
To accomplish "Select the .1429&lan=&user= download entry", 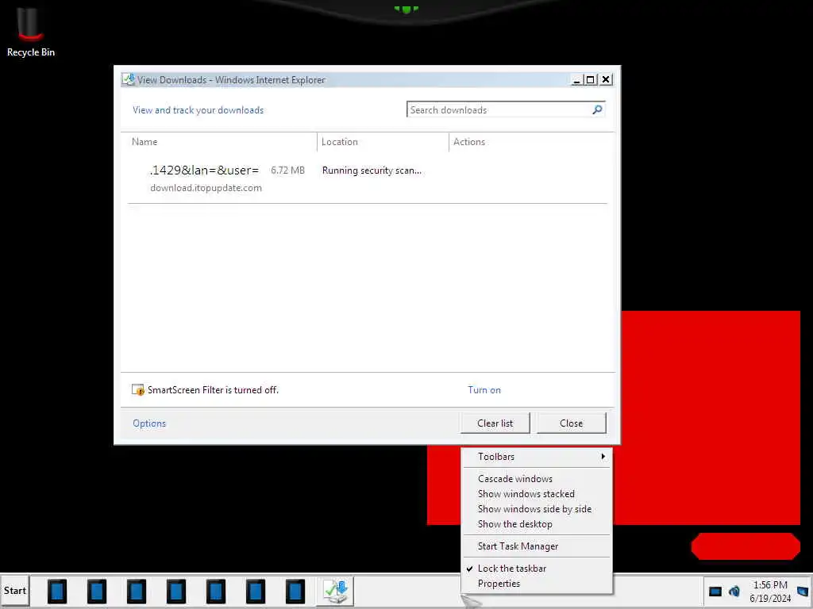I will click(x=204, y=170).
